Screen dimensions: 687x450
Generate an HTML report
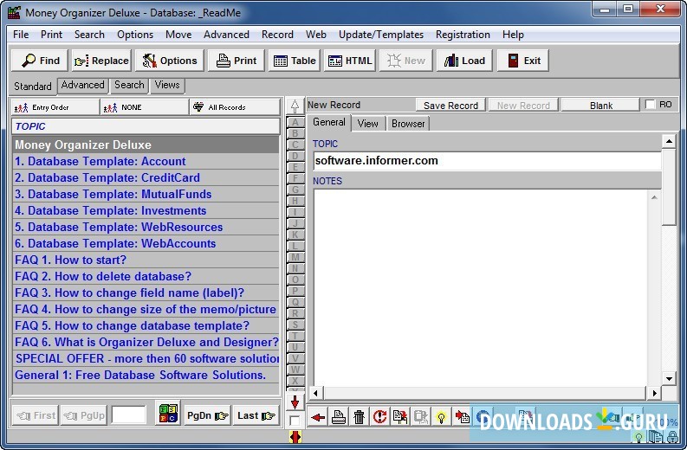[350, 61]
